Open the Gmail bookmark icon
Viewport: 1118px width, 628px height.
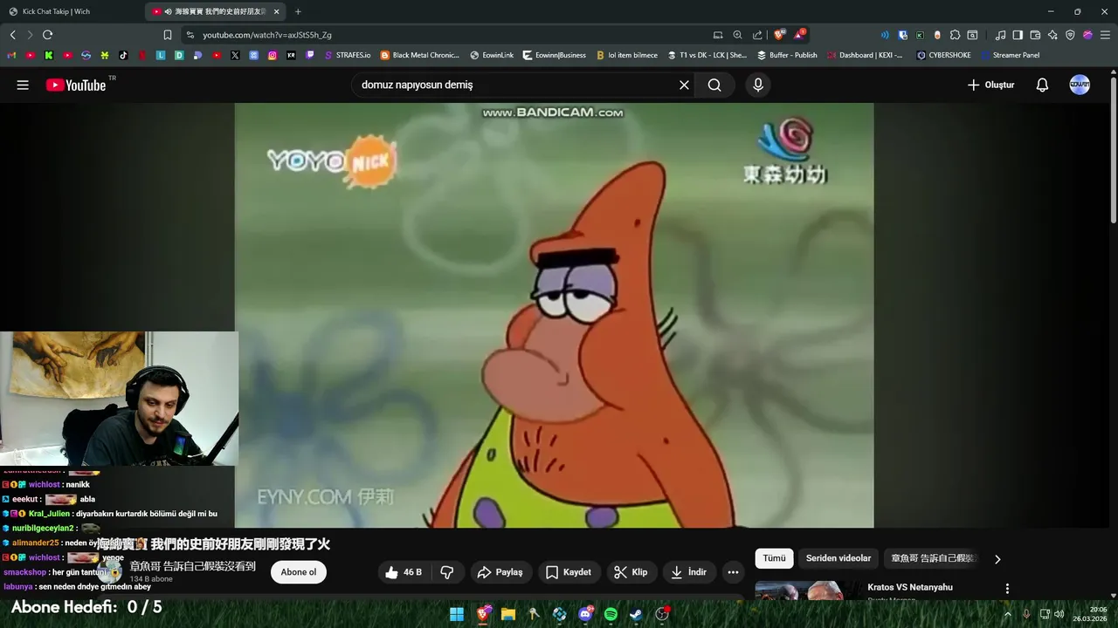(11, 55)
